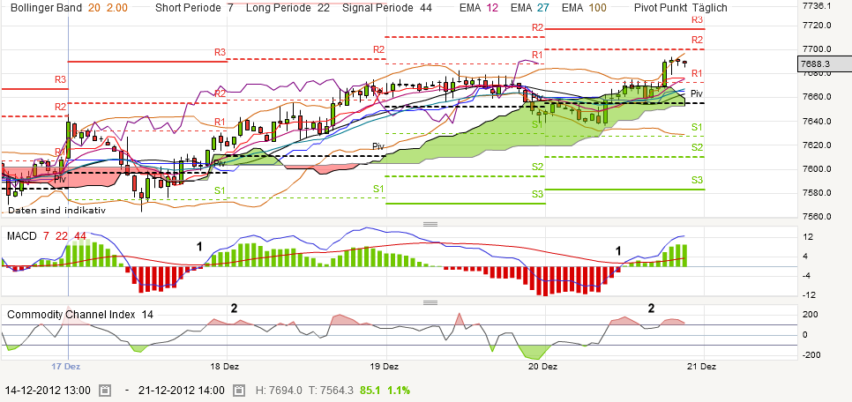Click the 'Daten sind indikativ' notice
852x402 pixels.
coord(56,210)
